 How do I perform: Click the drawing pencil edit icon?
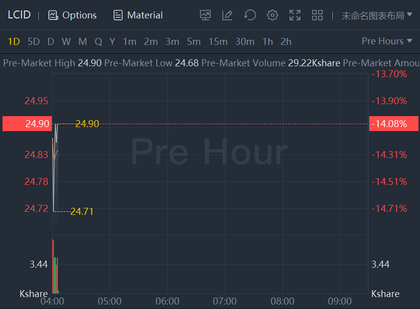(227, 15)
